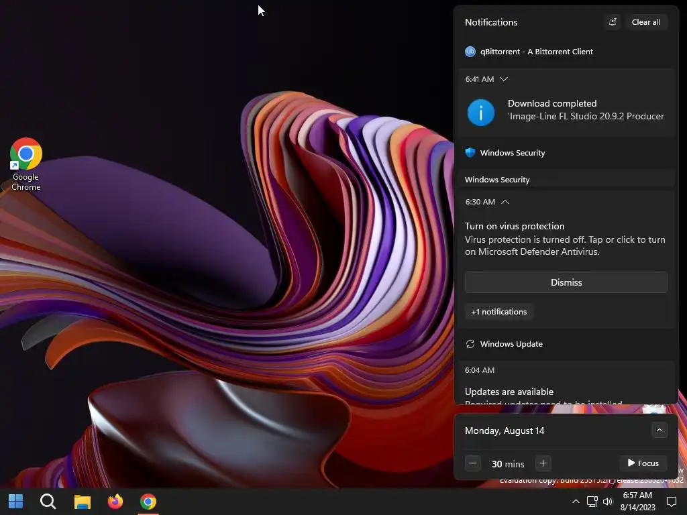
Task: Open network status tray icon
Action: pyautogui.click(x=592, y=502)
